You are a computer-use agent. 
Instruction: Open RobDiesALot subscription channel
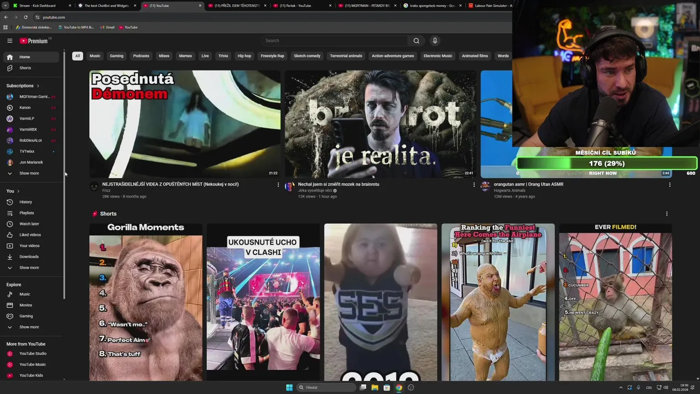pyautogui.click(x=31, y=141)
